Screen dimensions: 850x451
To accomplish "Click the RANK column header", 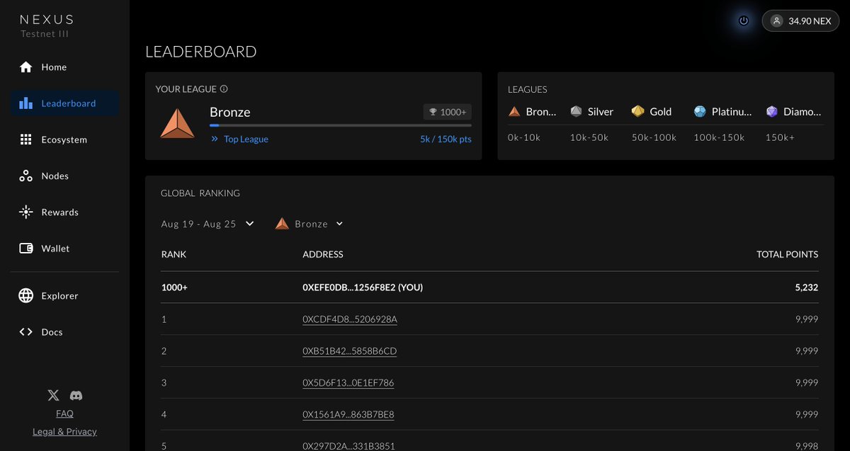I will (174, 254).
